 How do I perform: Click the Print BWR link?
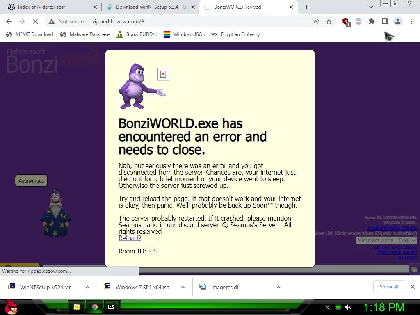[x=407, y=258]
